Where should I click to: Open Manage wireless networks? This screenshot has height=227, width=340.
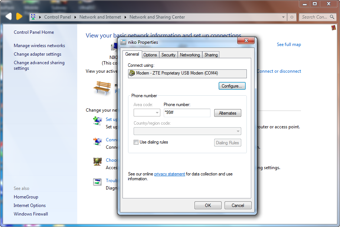(x=39, y=46)
